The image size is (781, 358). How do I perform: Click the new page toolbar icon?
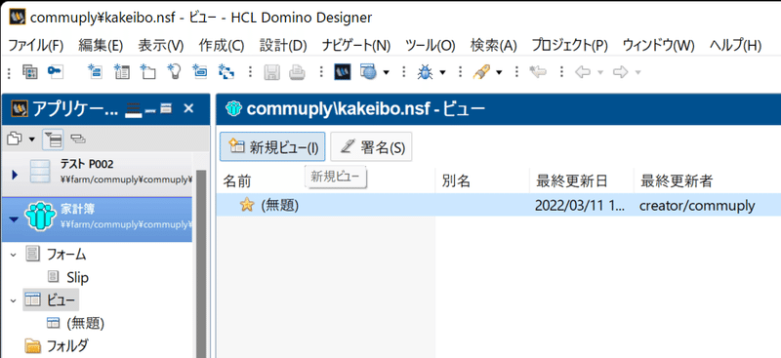pos(200,72)
